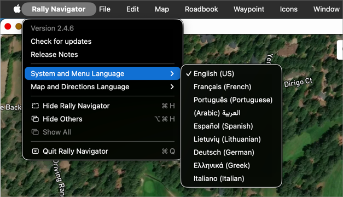Click the Rally Navigator app menu

tap(59, 9)
